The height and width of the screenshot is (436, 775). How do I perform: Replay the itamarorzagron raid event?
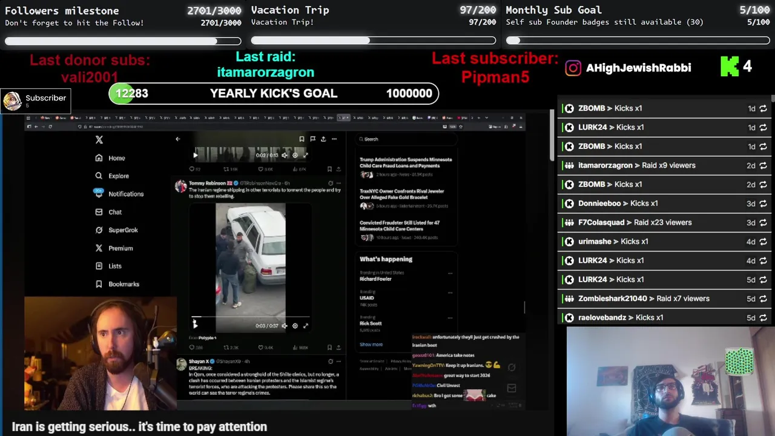click(763, 165)
